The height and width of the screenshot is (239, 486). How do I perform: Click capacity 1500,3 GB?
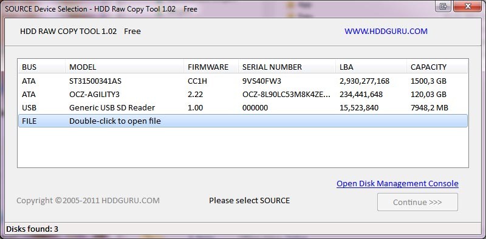click(x=428, y=81)
